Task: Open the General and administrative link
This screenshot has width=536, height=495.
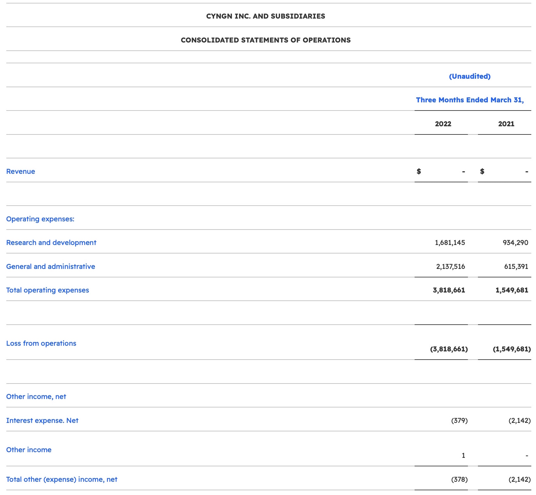Action: click(x=50, y=266)
